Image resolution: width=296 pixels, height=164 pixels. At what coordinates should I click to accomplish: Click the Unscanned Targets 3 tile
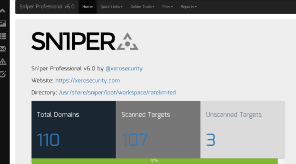pyautogui.click(x=243, y=129)
